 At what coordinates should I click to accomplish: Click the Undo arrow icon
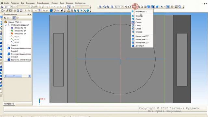[44, 11]
